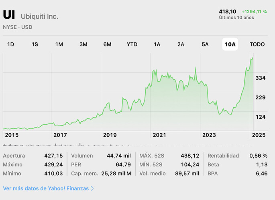Click the MÍN. 52S value 104,24
The width and height of the screenshot is (275, 200).
190,164
